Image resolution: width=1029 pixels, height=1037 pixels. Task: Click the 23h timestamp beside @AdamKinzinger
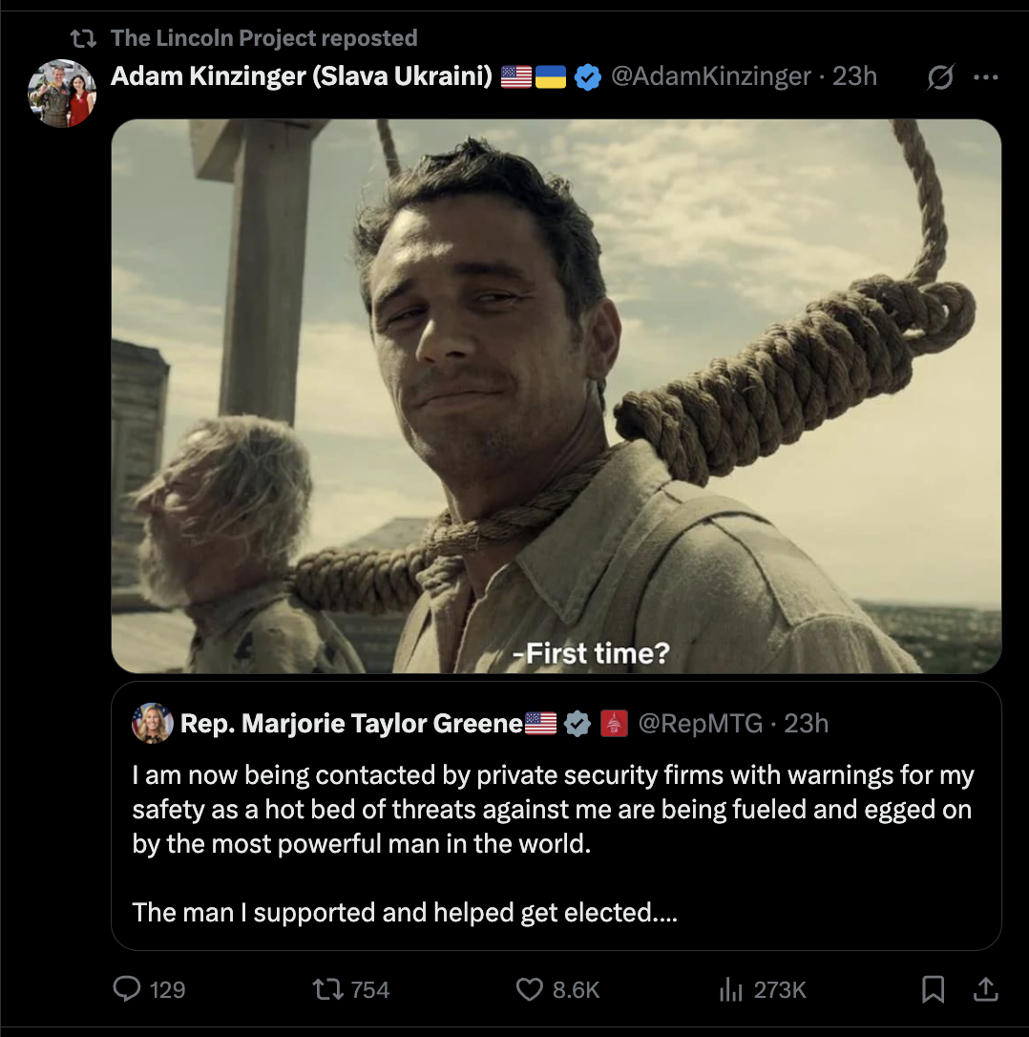click(854, 76)
